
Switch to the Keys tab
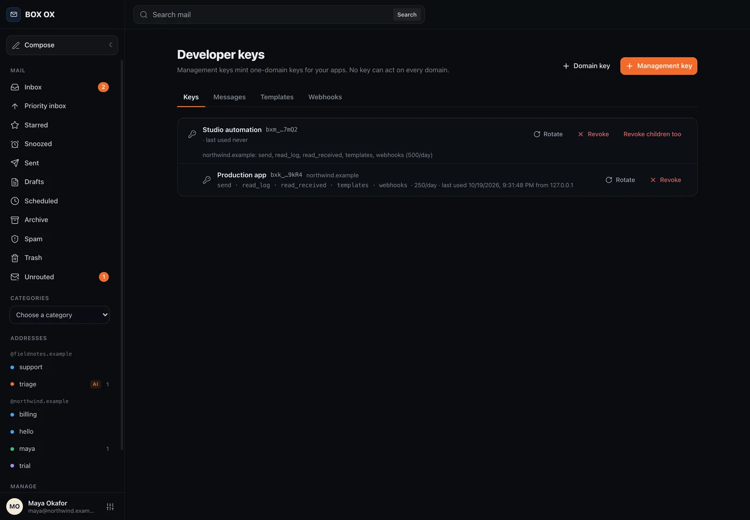[191, 97]
